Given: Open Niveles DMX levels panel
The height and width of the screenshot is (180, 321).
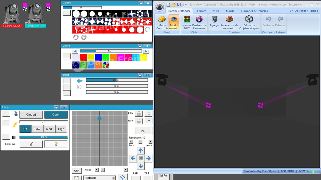Looking at the screenshot, I should pos(187,22).
